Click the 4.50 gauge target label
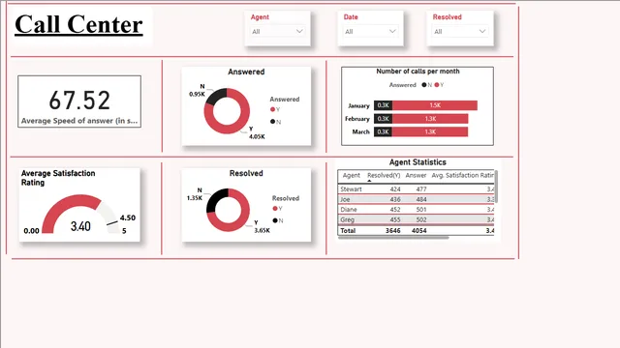The image size is (620, 348). [127, 217]
